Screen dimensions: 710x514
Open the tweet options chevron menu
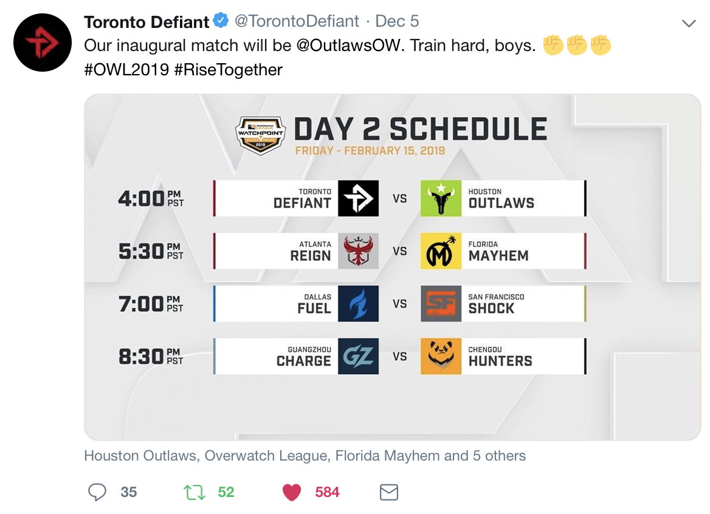click(689, 23)
